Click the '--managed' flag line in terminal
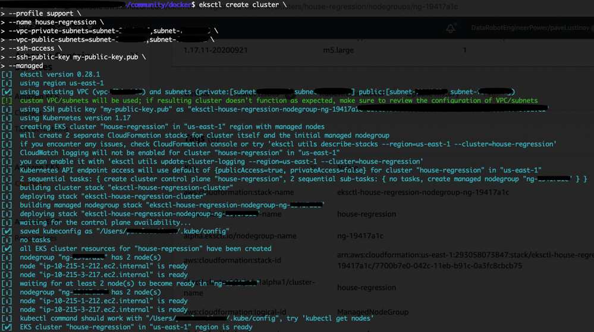Screen dimensions: 594x332 point(26,66)
